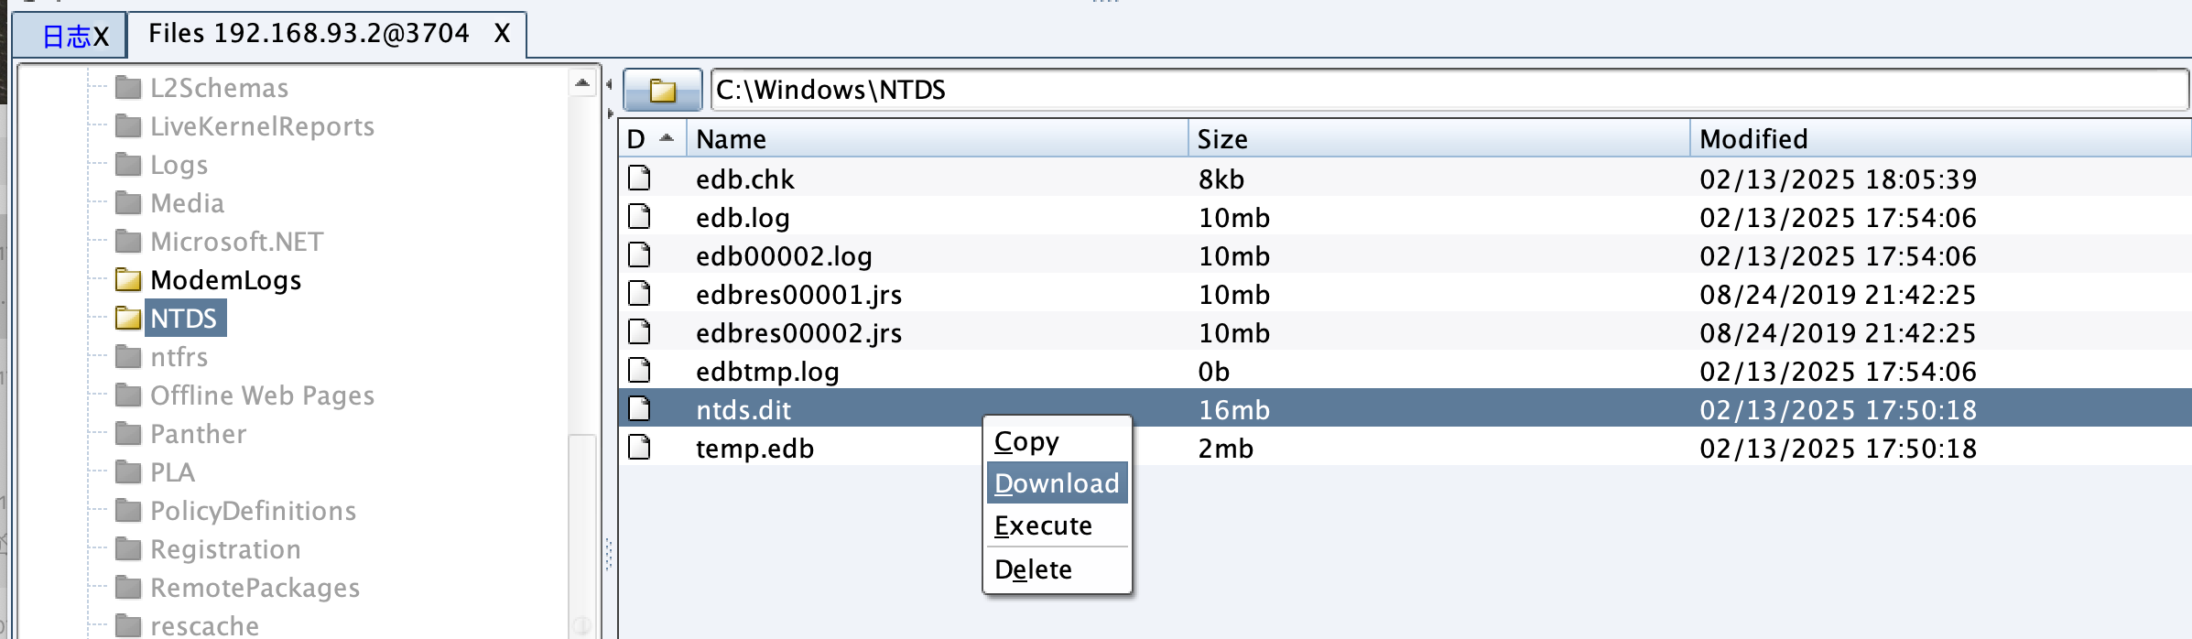
Task: Click the ntds.dit file icon
Action: pyautogui.click(x=640, y=409)
